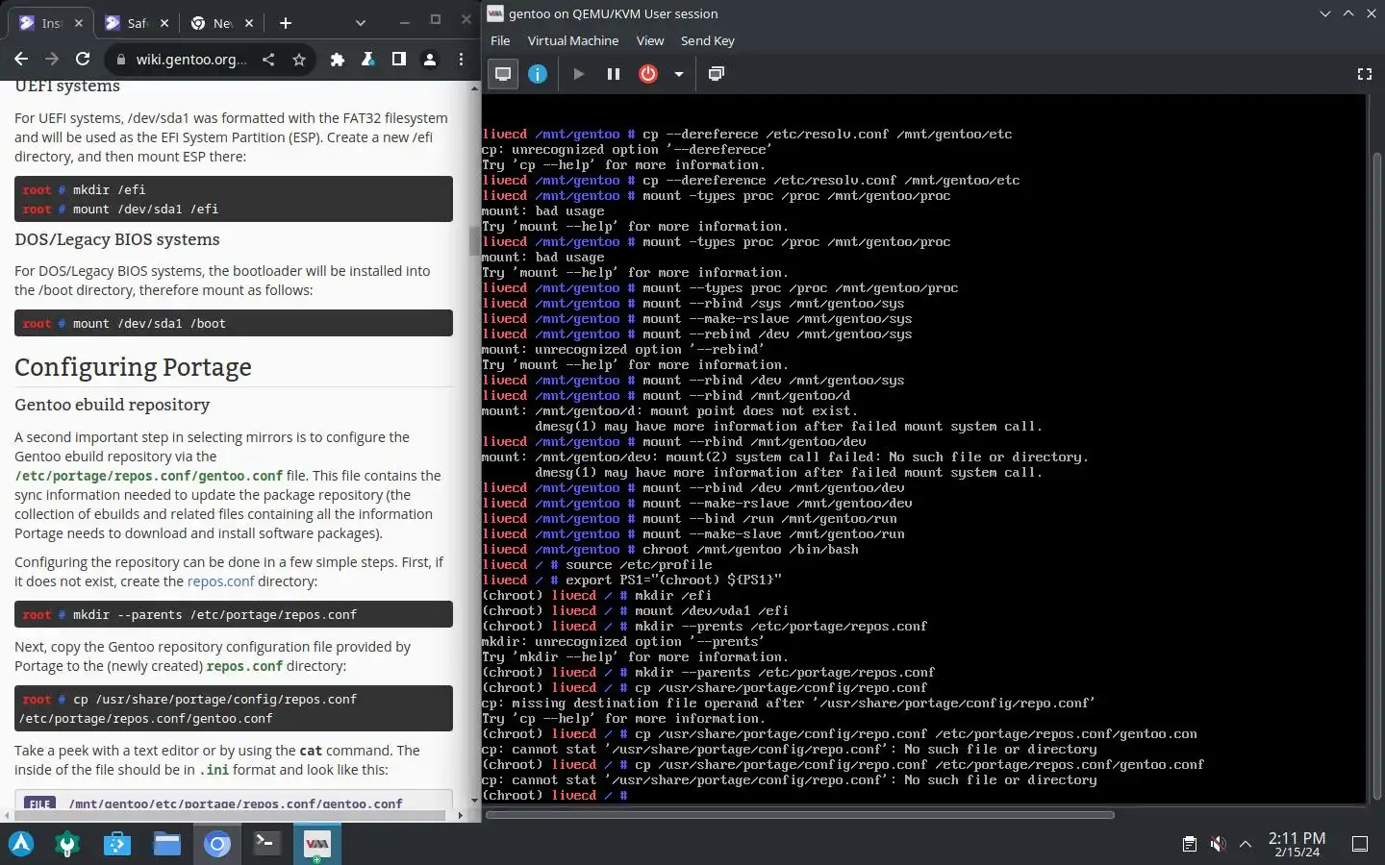Power on the virtual machine play button
Viewport: 1385px width, 865px height.
578,74
